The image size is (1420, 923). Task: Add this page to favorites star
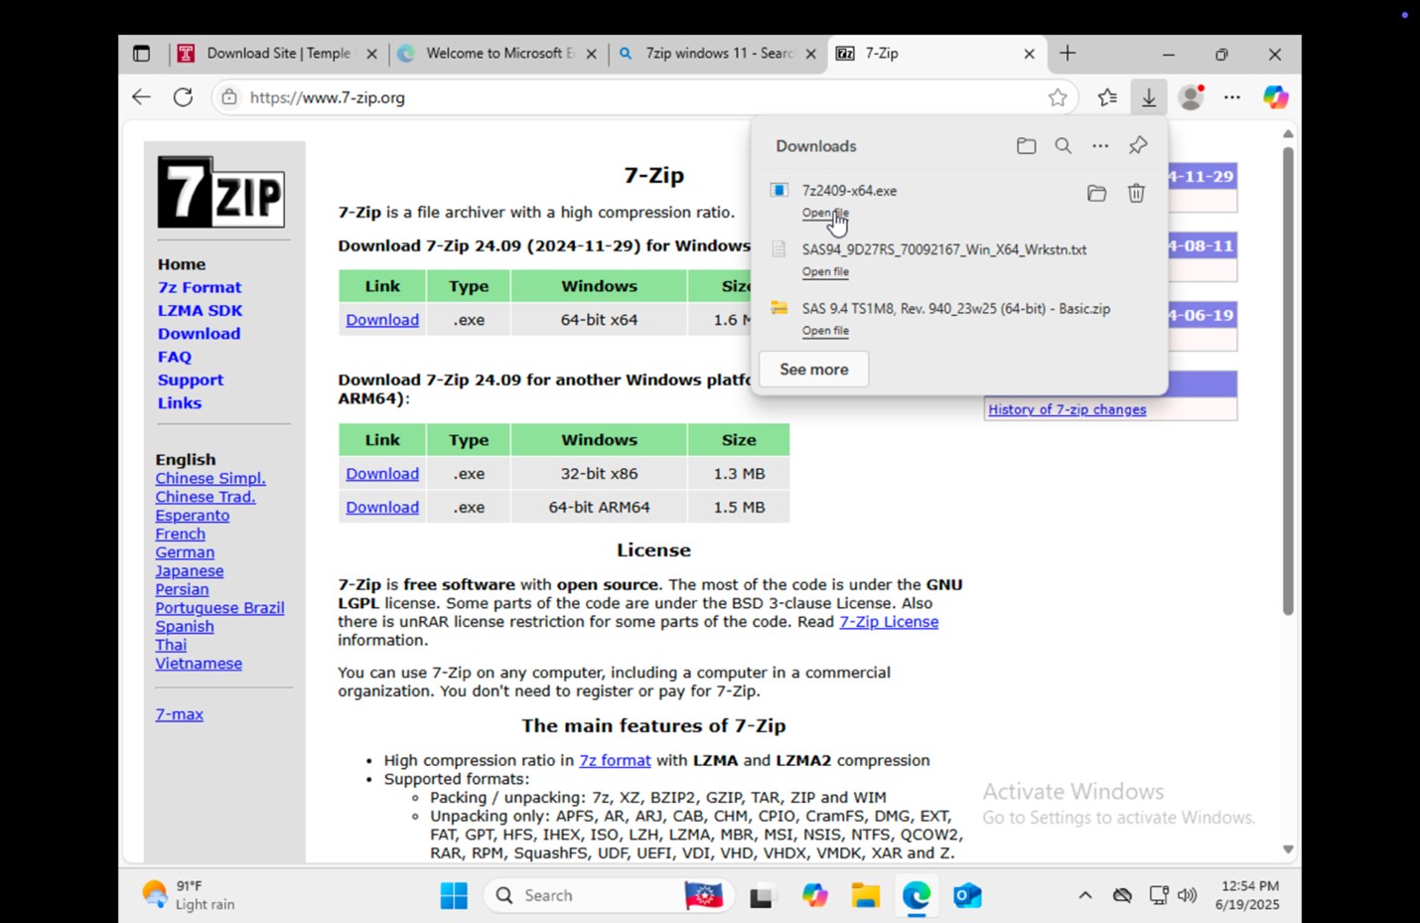pos(1058,97)
